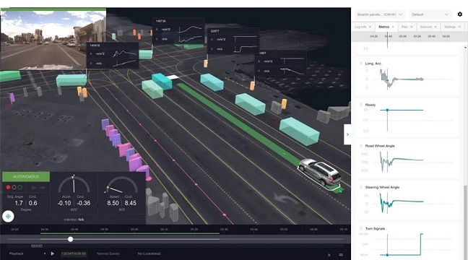
Task: Open the Default layout dropdown
Action: coord(430,14)
